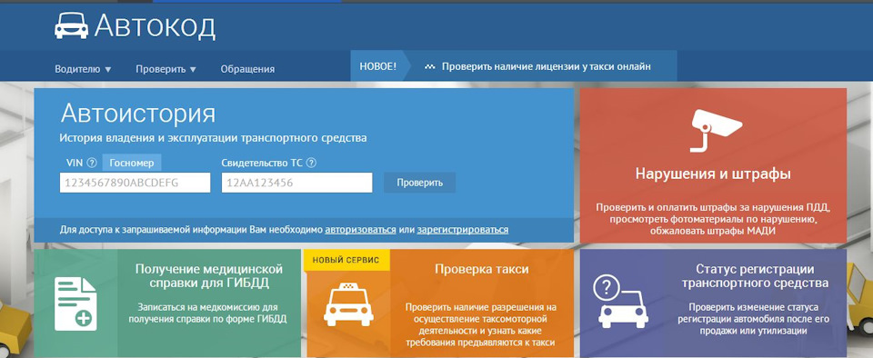
Task: Follow the авторизоваться link
Action: (360, 230)
